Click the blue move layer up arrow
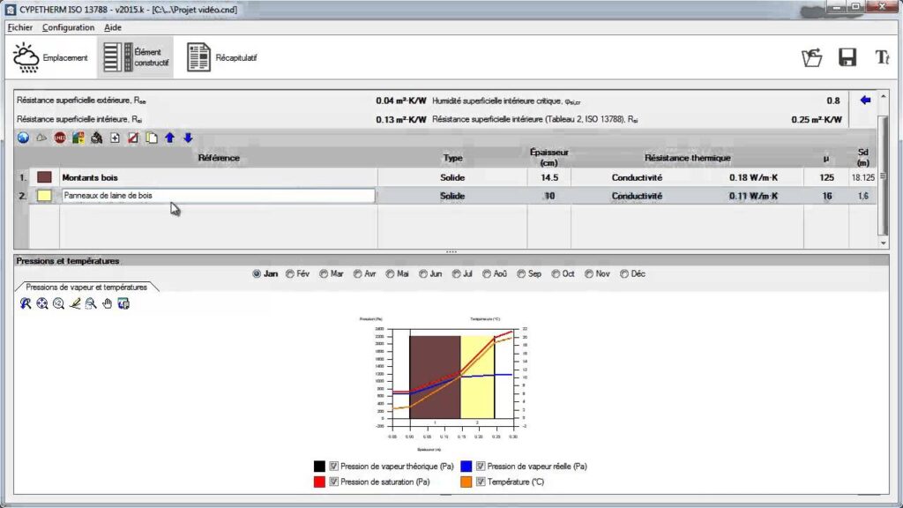 169,138
